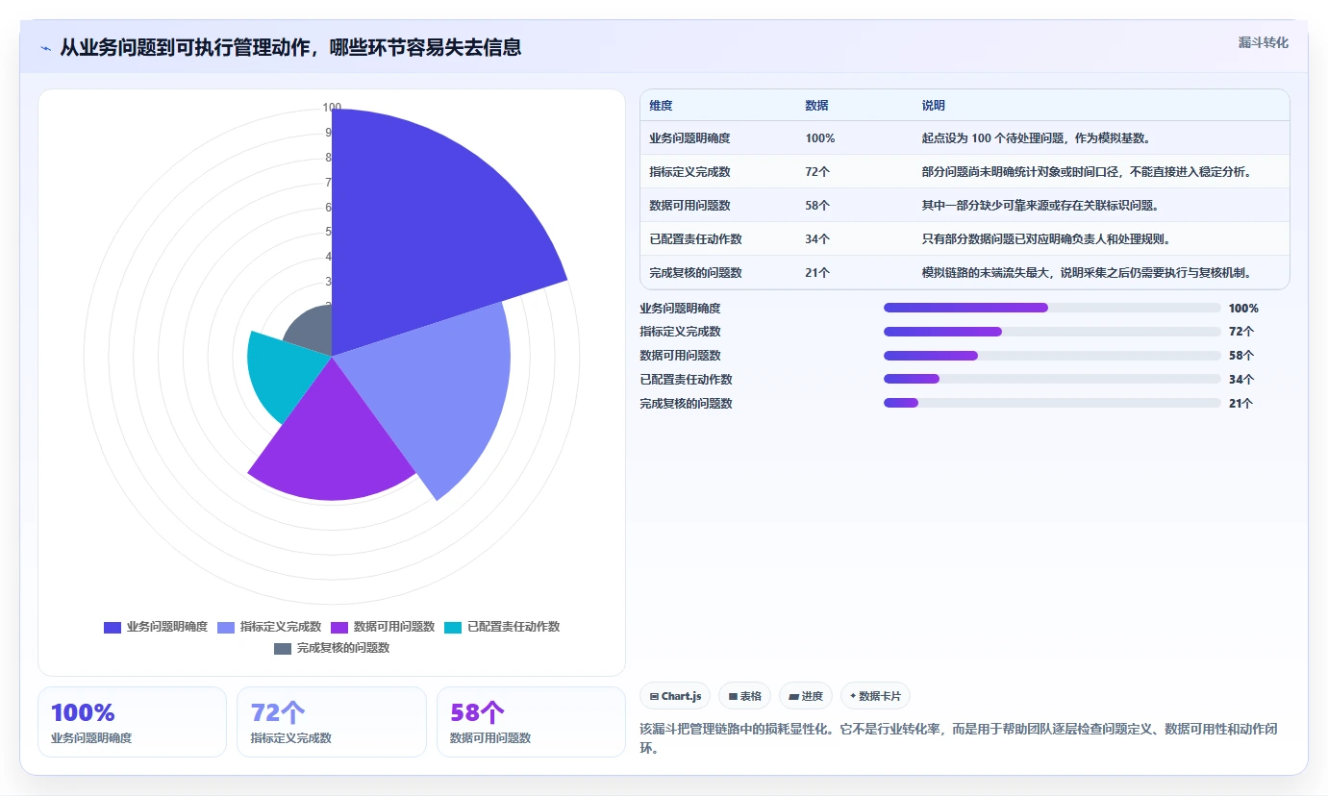Image resolution: width=1328 pixels, height=796 pixels.
Task: Click the 58个 cell in the table
Action: [817, 206]
